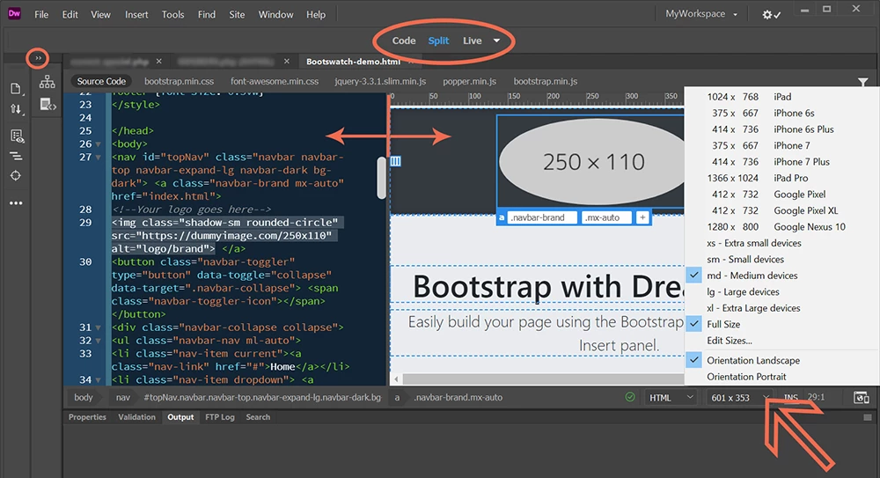
Task: Open bootstrap.min.css related file
Action: point(179,82)
